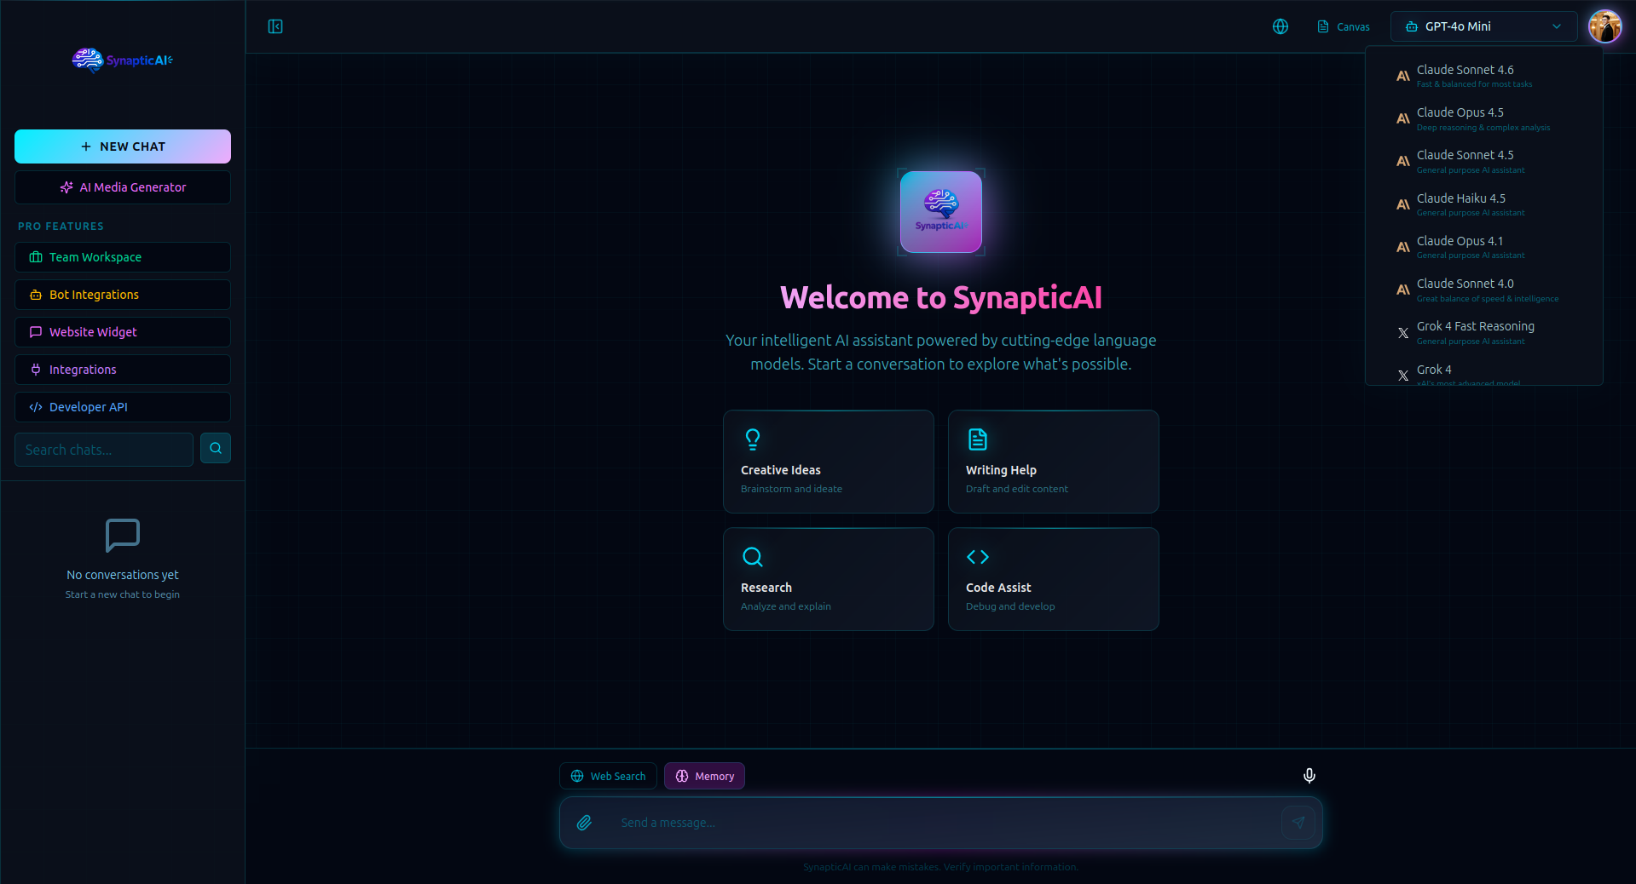1636x884 pixels.
Task: Open the Developer API page
Action: pyautogui.click(x=122, y=407)
